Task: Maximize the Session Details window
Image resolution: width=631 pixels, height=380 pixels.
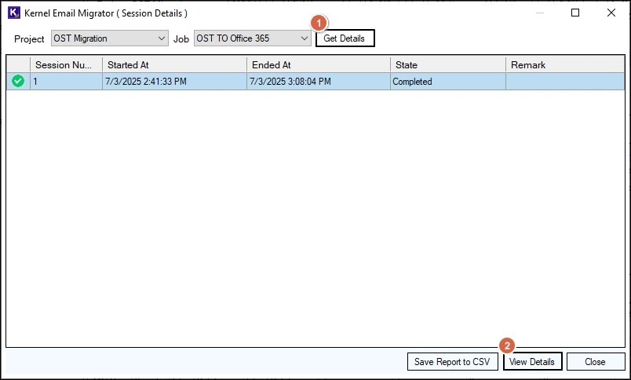Action: 575,13
